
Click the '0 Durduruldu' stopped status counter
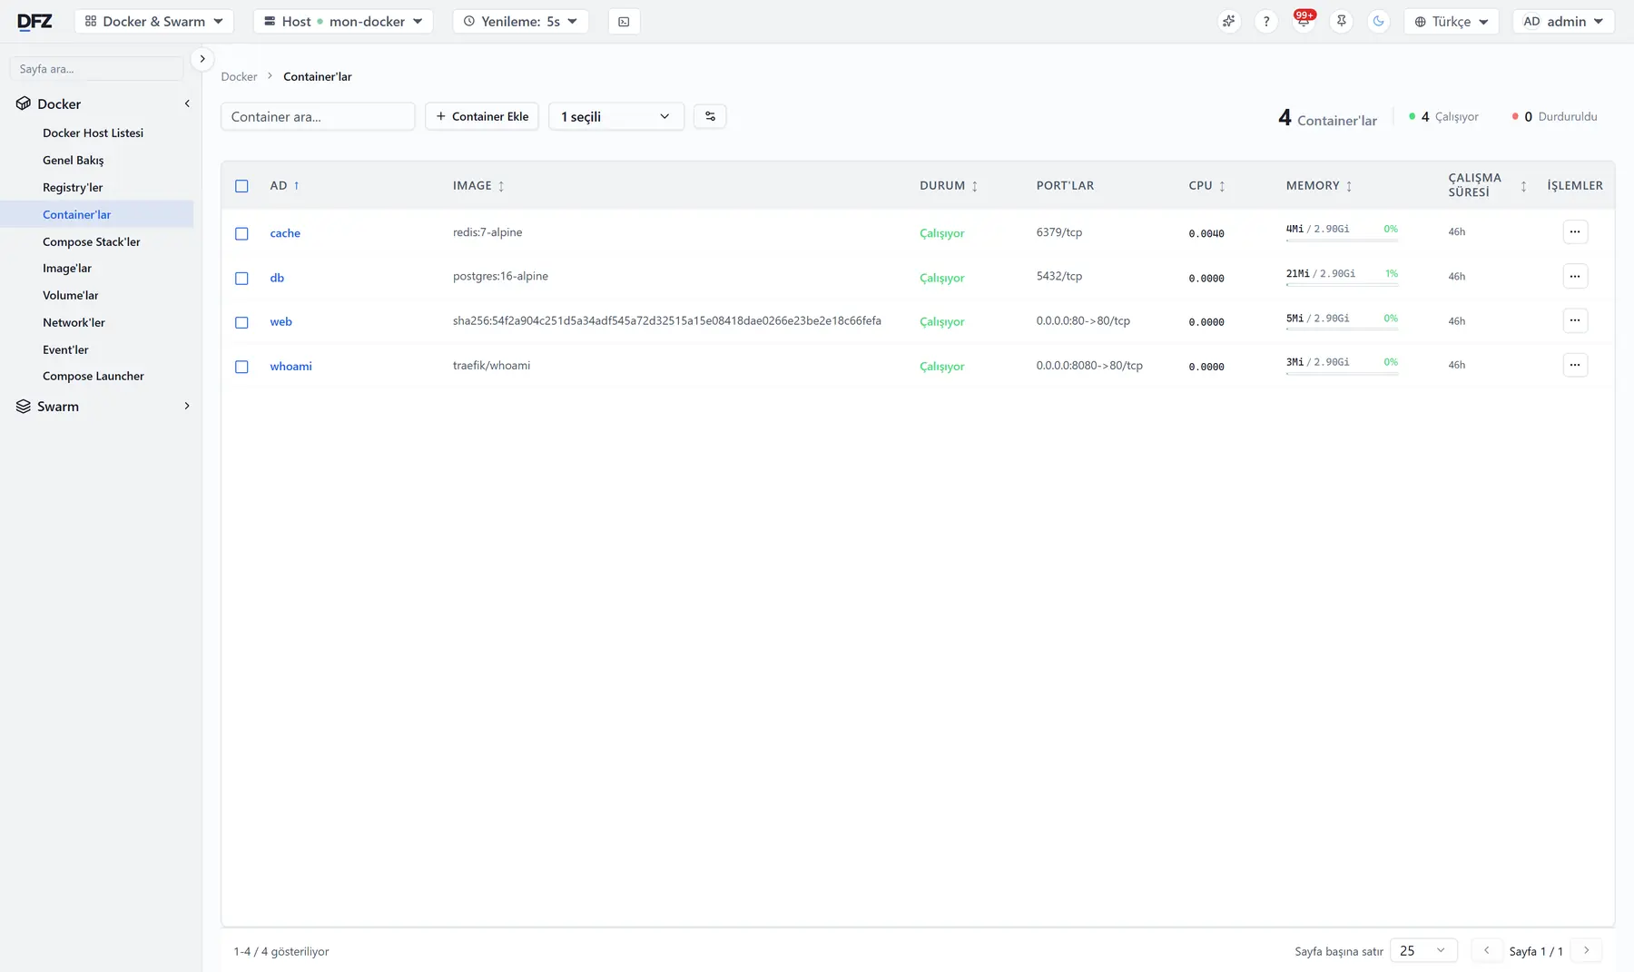click(1554, 116)
